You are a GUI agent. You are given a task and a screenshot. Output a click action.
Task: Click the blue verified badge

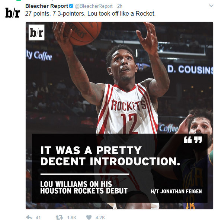coord(71,6)
